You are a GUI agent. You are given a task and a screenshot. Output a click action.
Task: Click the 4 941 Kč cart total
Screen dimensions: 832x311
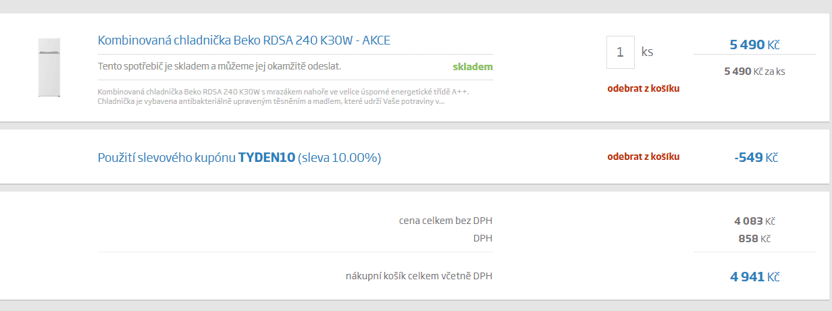coord(754,277)
